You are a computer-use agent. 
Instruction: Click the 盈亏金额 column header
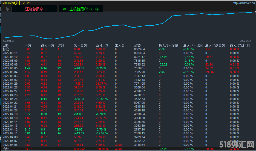[x=80, y=46]
